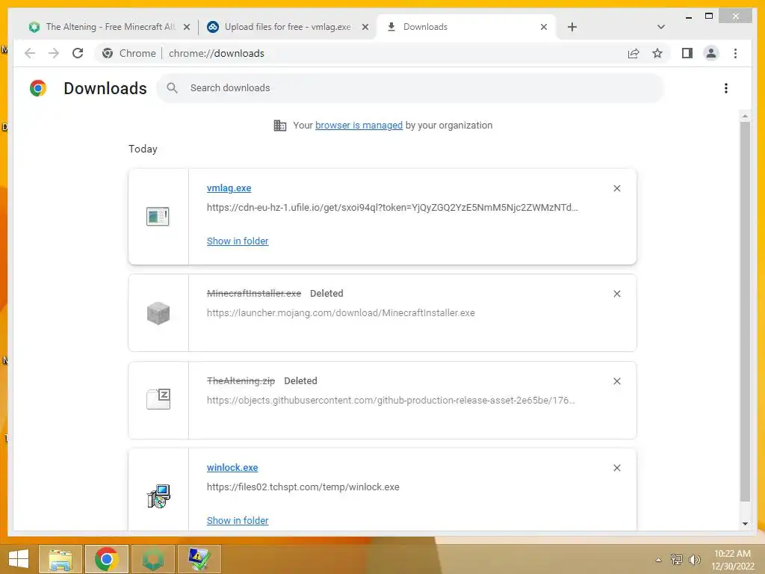
Task: Click the Chrome taskbar icon
Action: point(106,559)
